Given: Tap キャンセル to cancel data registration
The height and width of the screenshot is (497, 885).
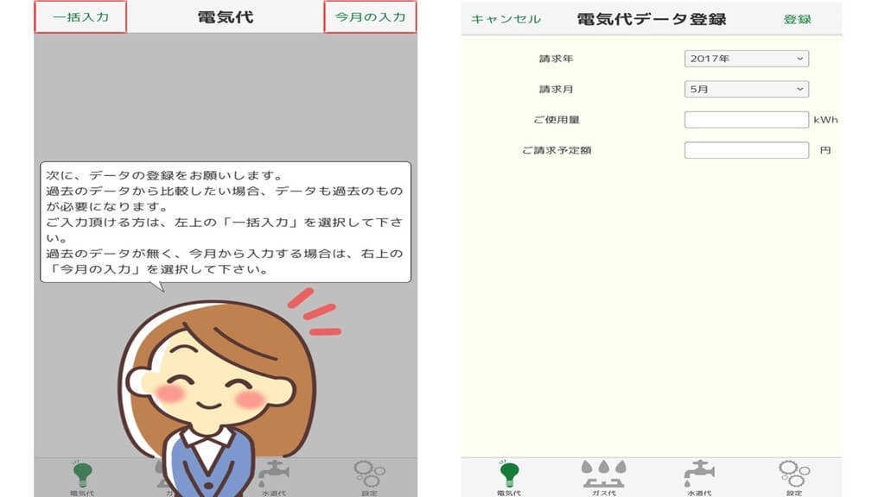Looking at the screenshot, I should 505,16.
